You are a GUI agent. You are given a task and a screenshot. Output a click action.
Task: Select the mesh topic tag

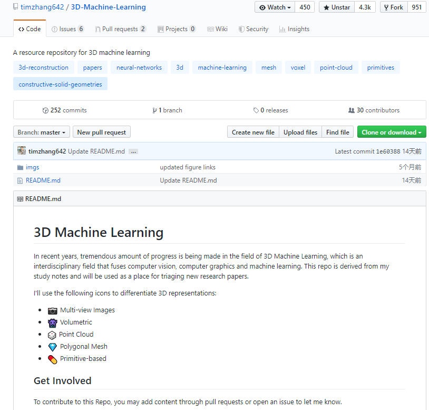(269, 68)
